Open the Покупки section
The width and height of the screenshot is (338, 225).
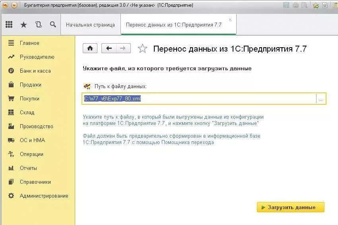(x=37, y=98)
